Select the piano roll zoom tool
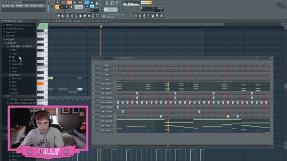 coord(76,21)
